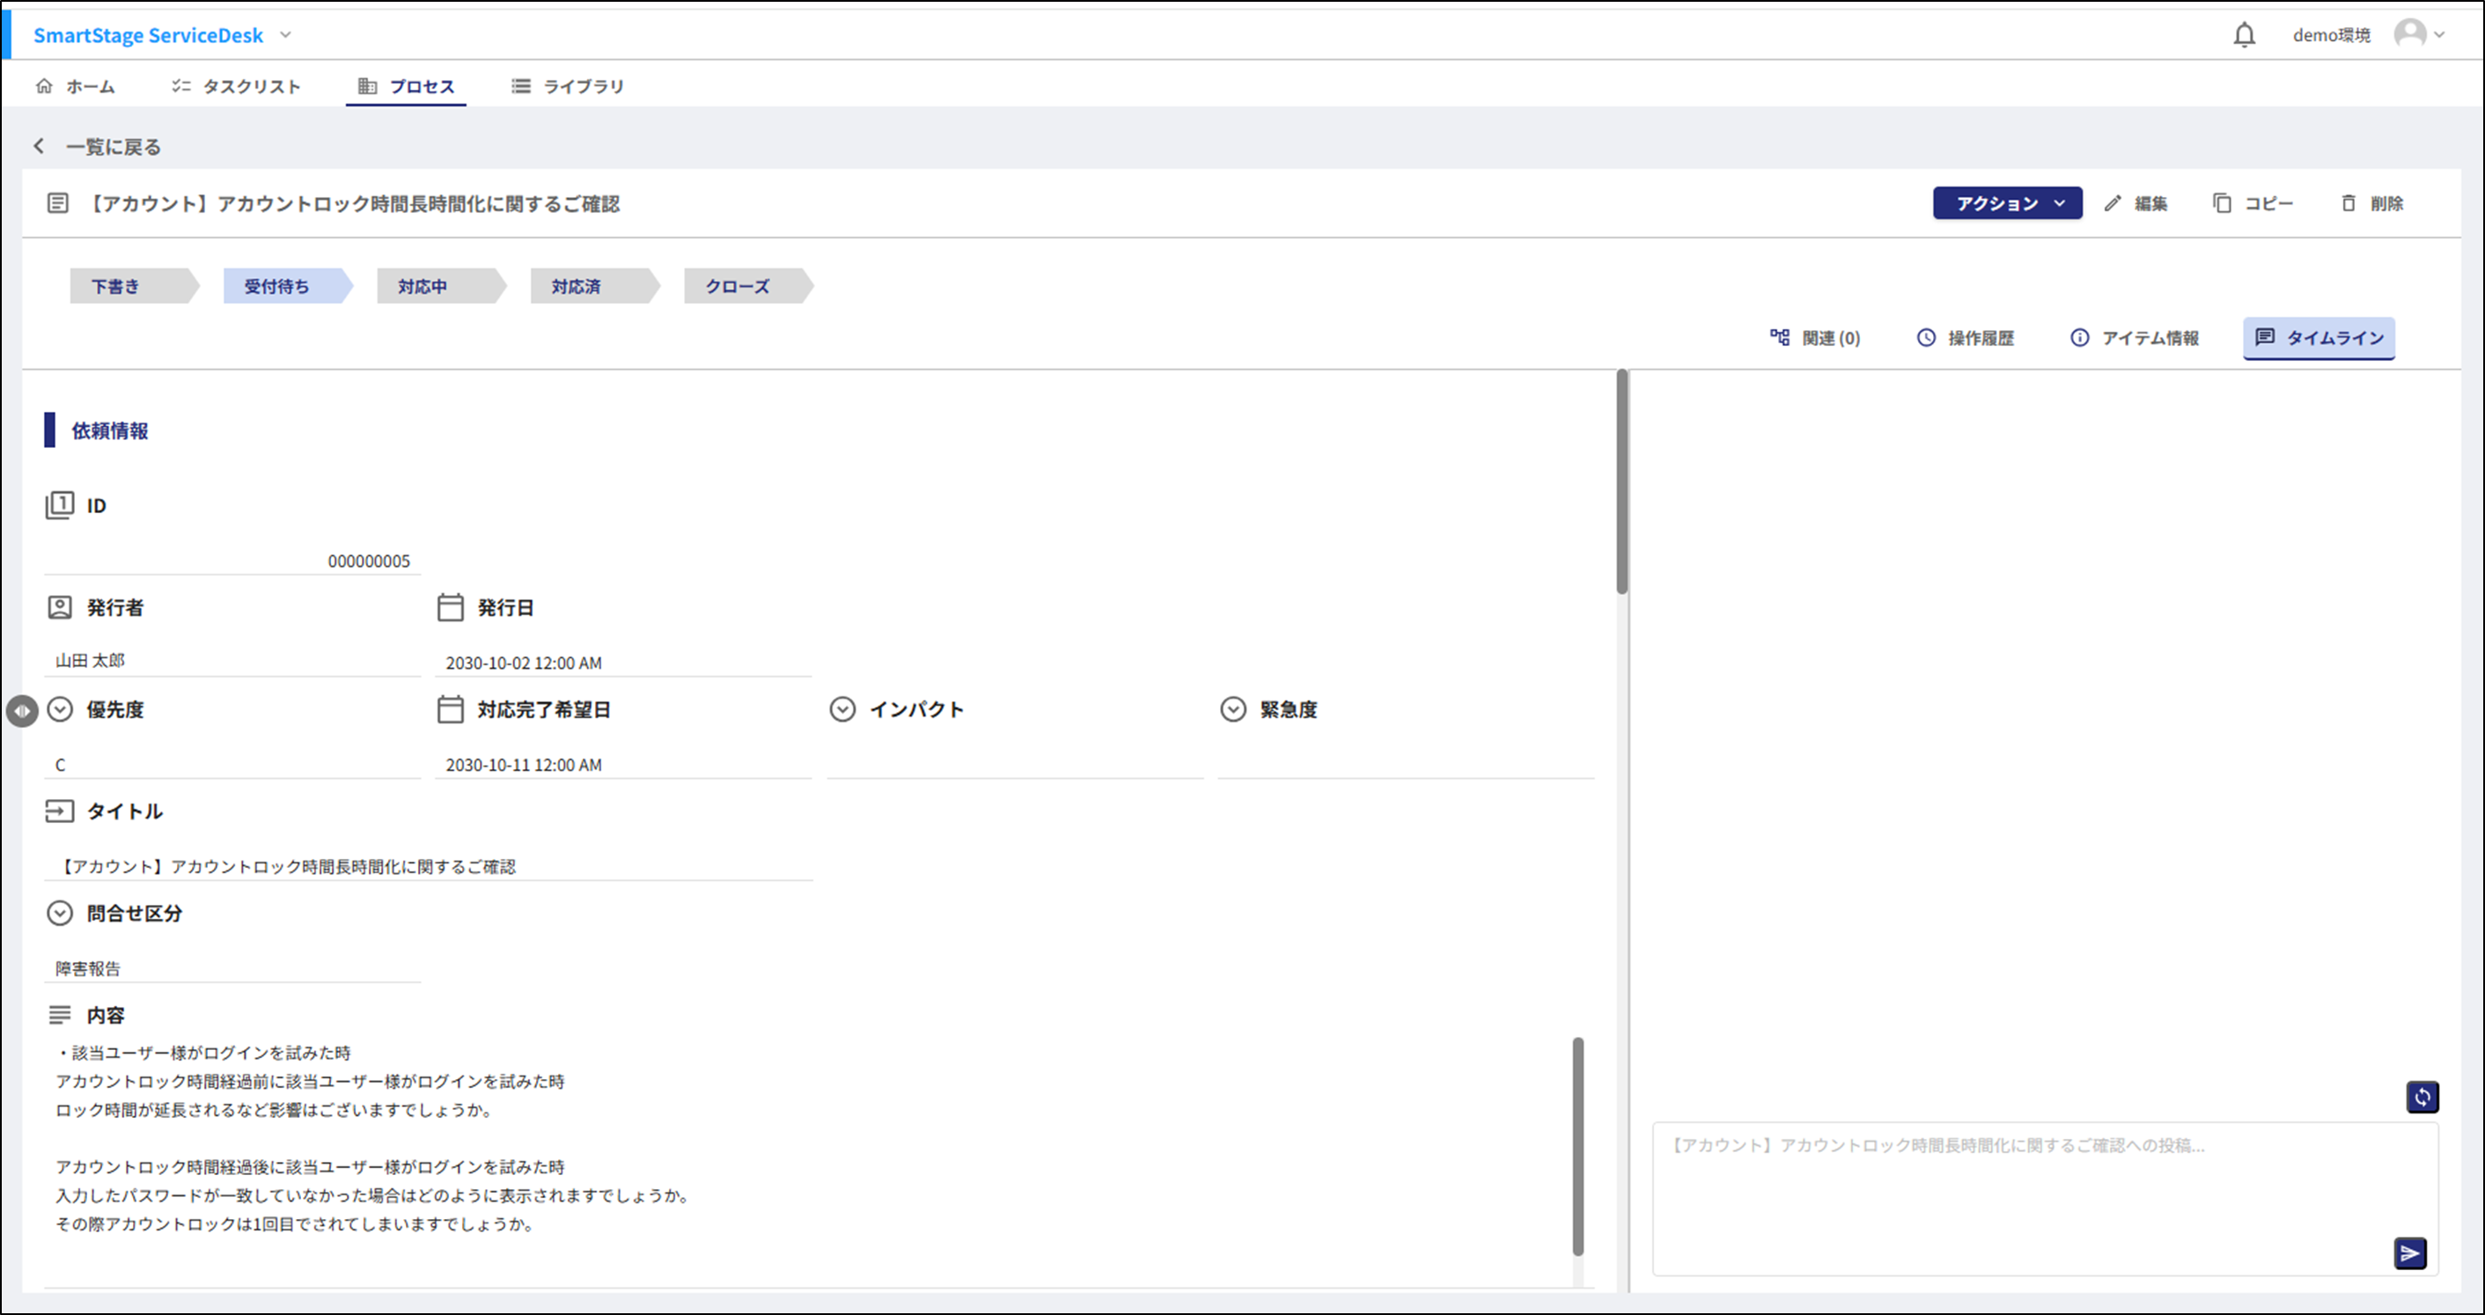
Task: Expand the 問合せ区分 chevron
Action: pos(59,913)
